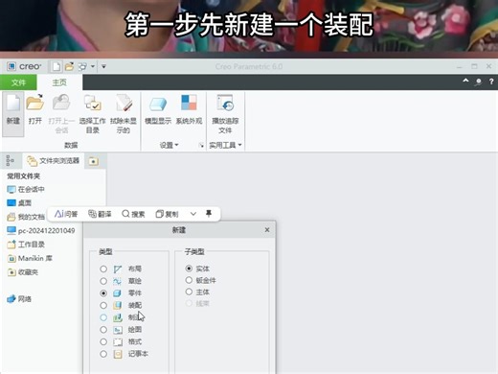
Task: Select the 制造 manufacturing type radio
Action: pyautogui.click(x=103, y=317)
